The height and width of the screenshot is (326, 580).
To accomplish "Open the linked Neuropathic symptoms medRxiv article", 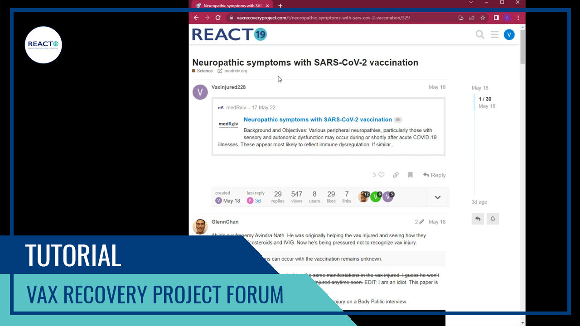I will click(x=318, y=120).
